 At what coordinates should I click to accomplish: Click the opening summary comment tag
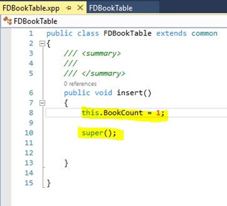pos(101,54)
